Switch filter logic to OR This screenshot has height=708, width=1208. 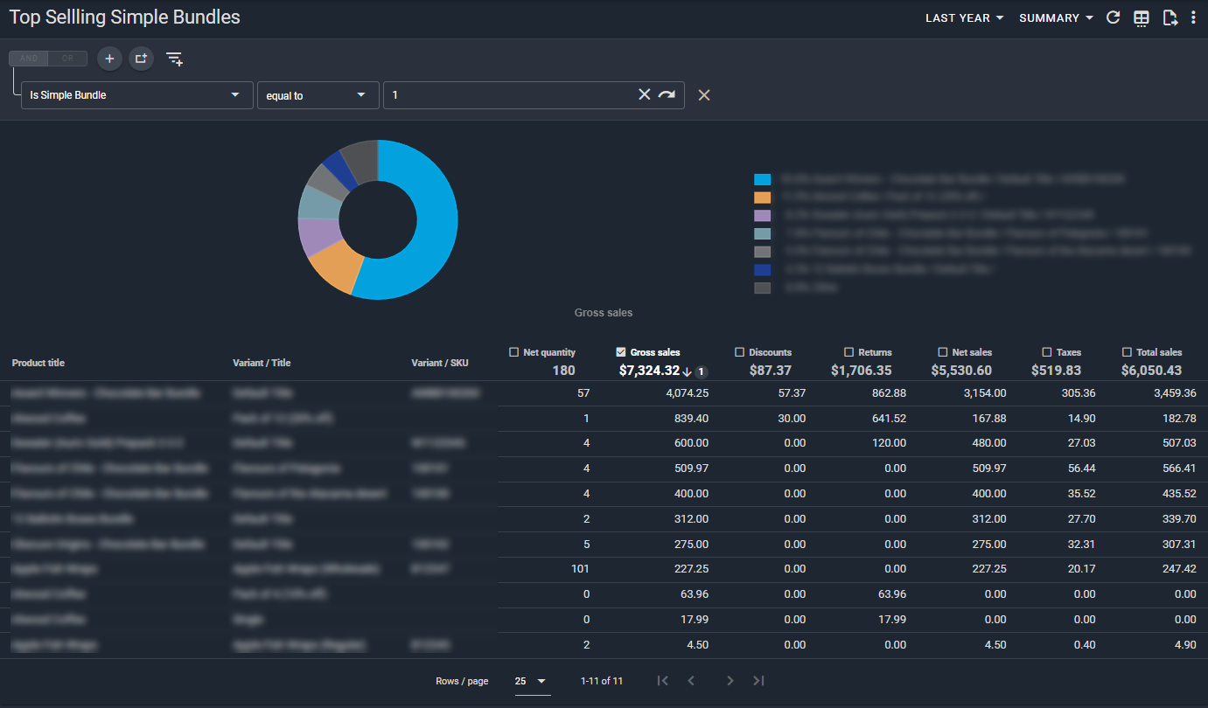68,59
